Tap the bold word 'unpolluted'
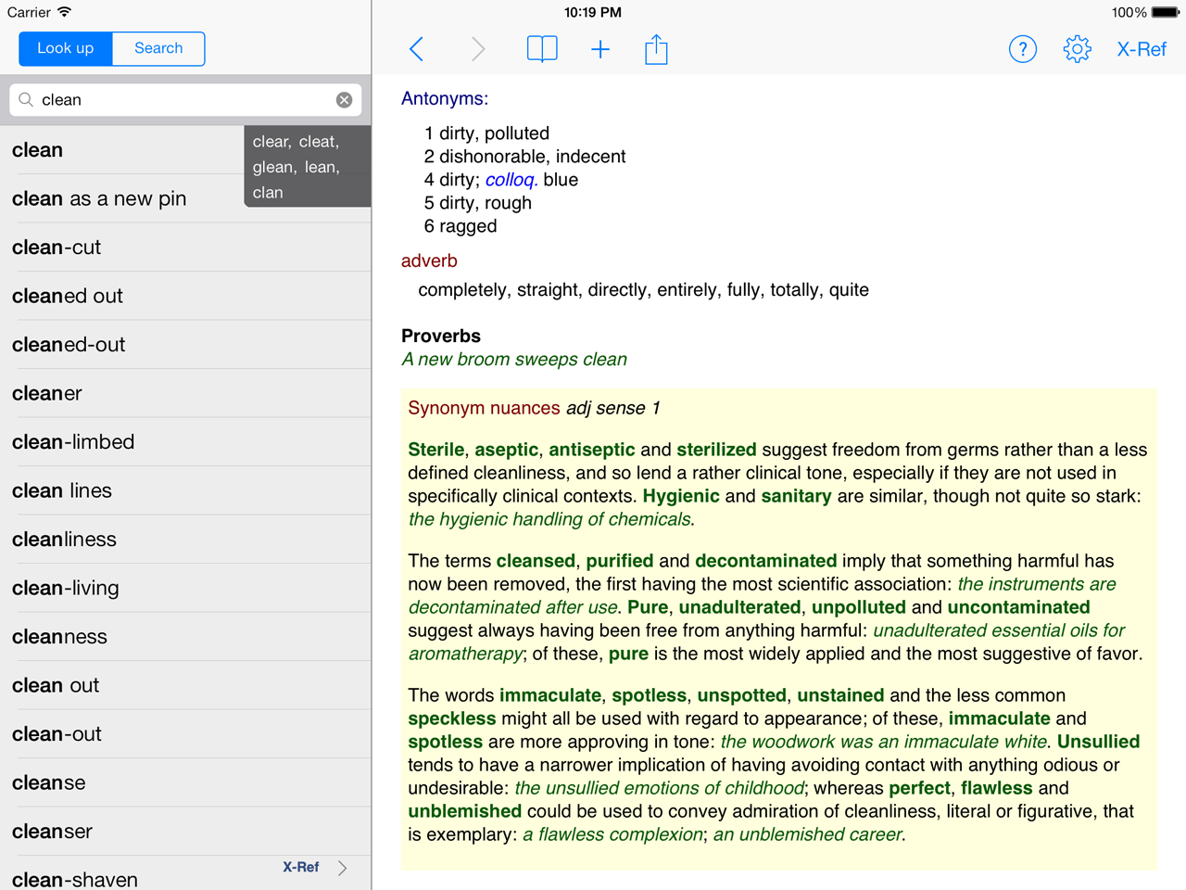Viewport: 1186px width, 890px height. (x=859, y=607)
